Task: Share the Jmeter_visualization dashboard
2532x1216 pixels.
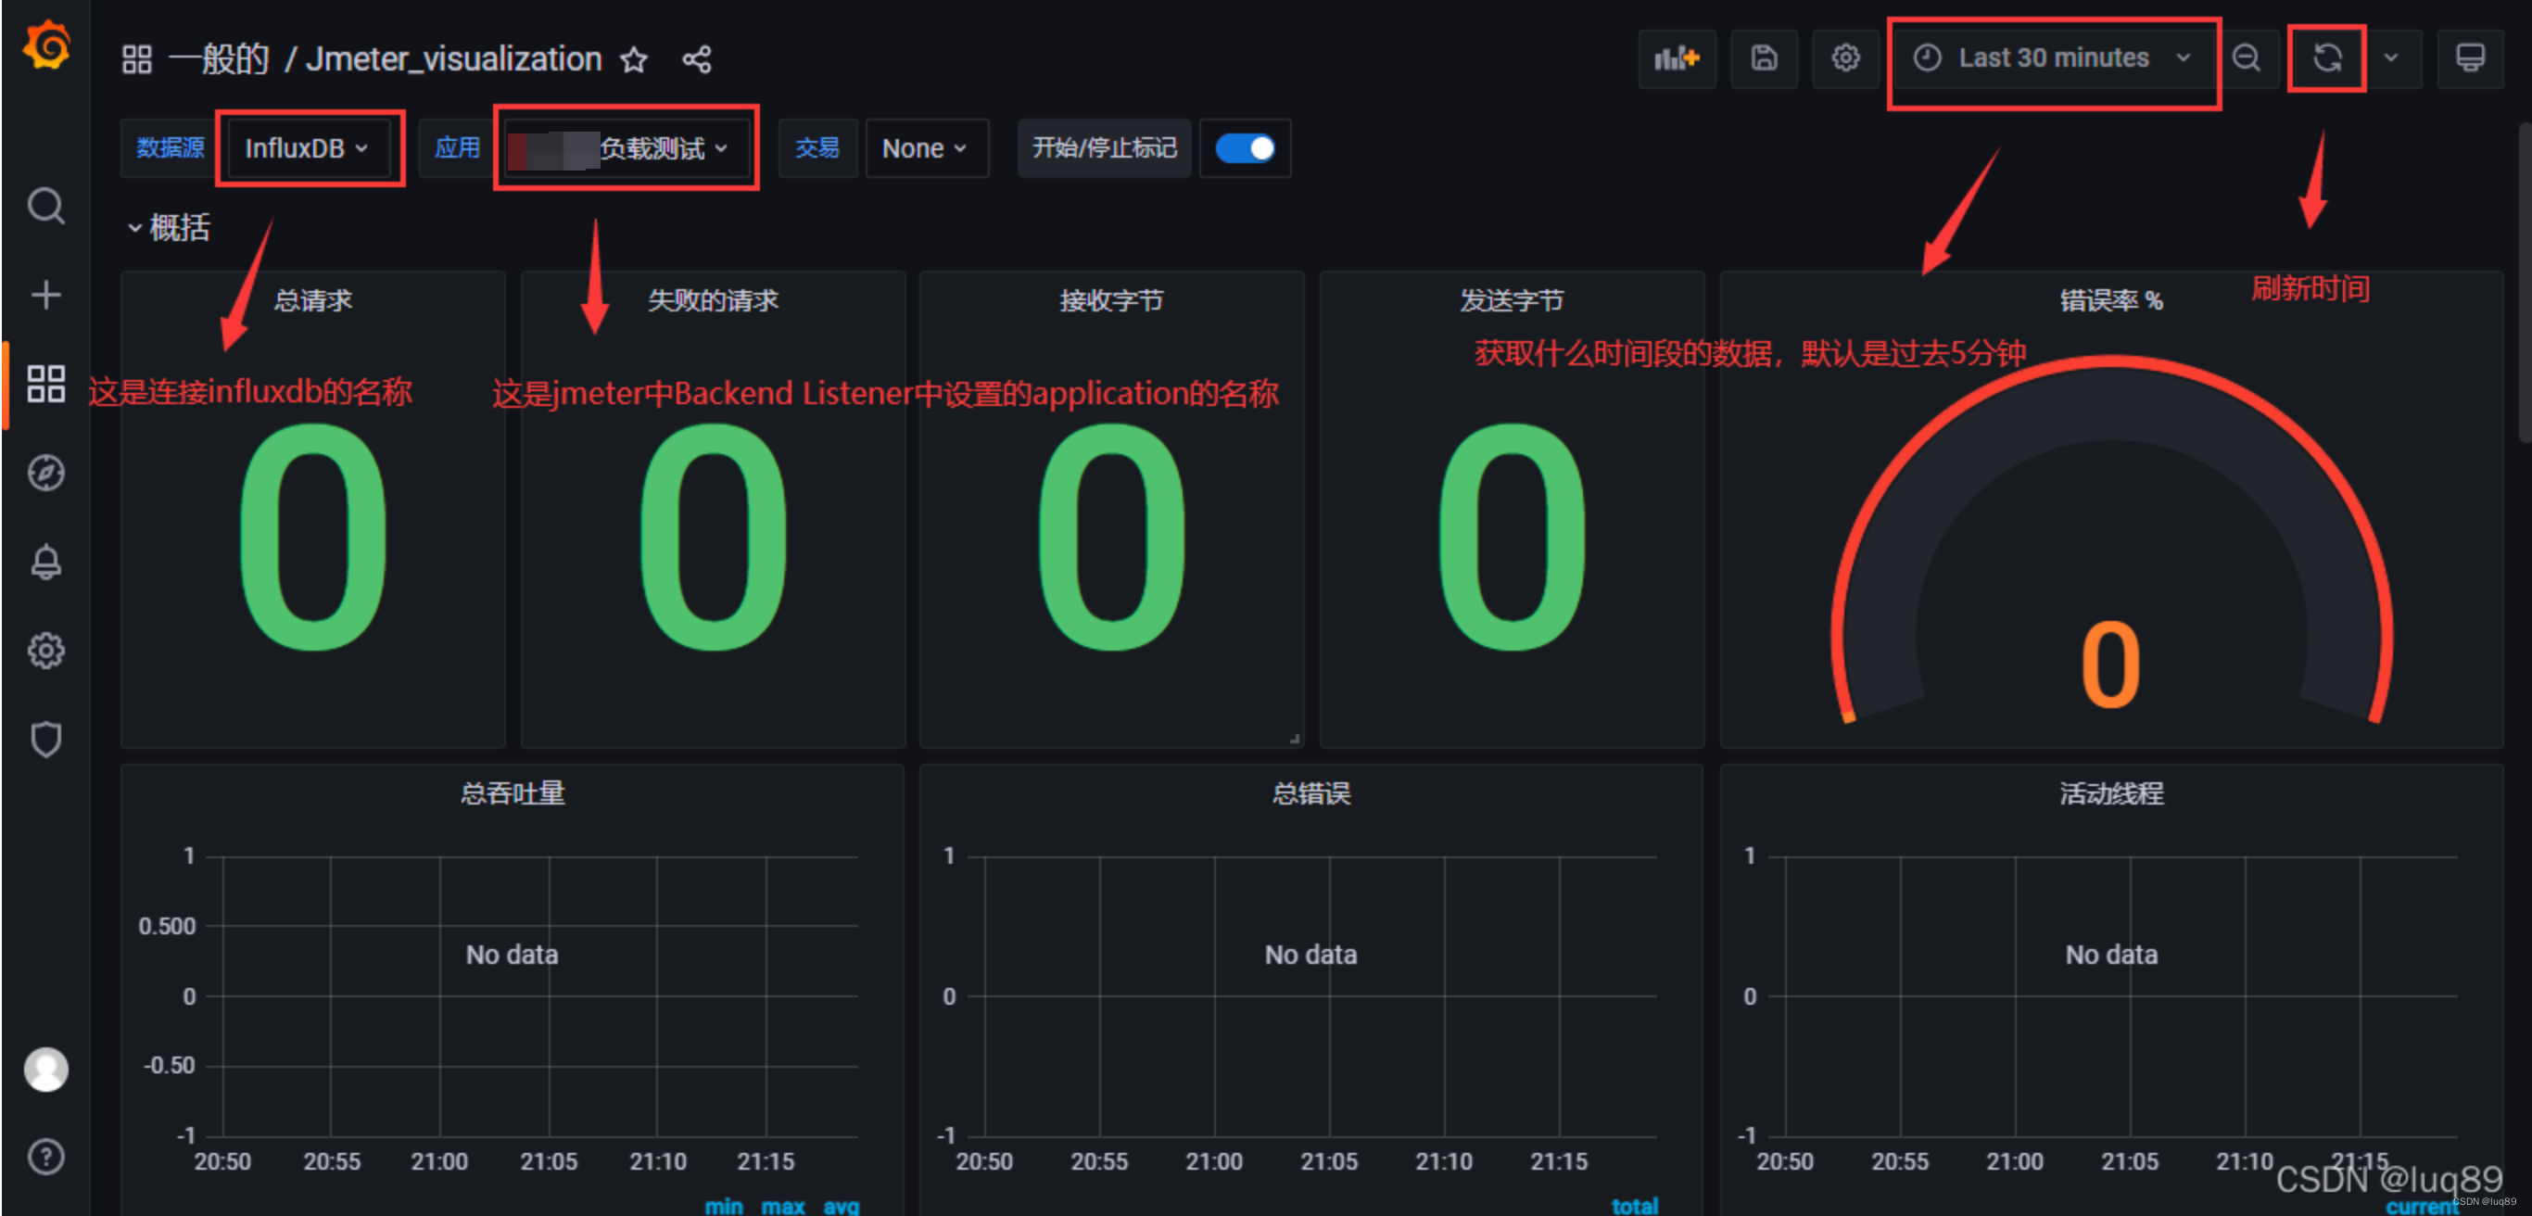Action: 697,59
